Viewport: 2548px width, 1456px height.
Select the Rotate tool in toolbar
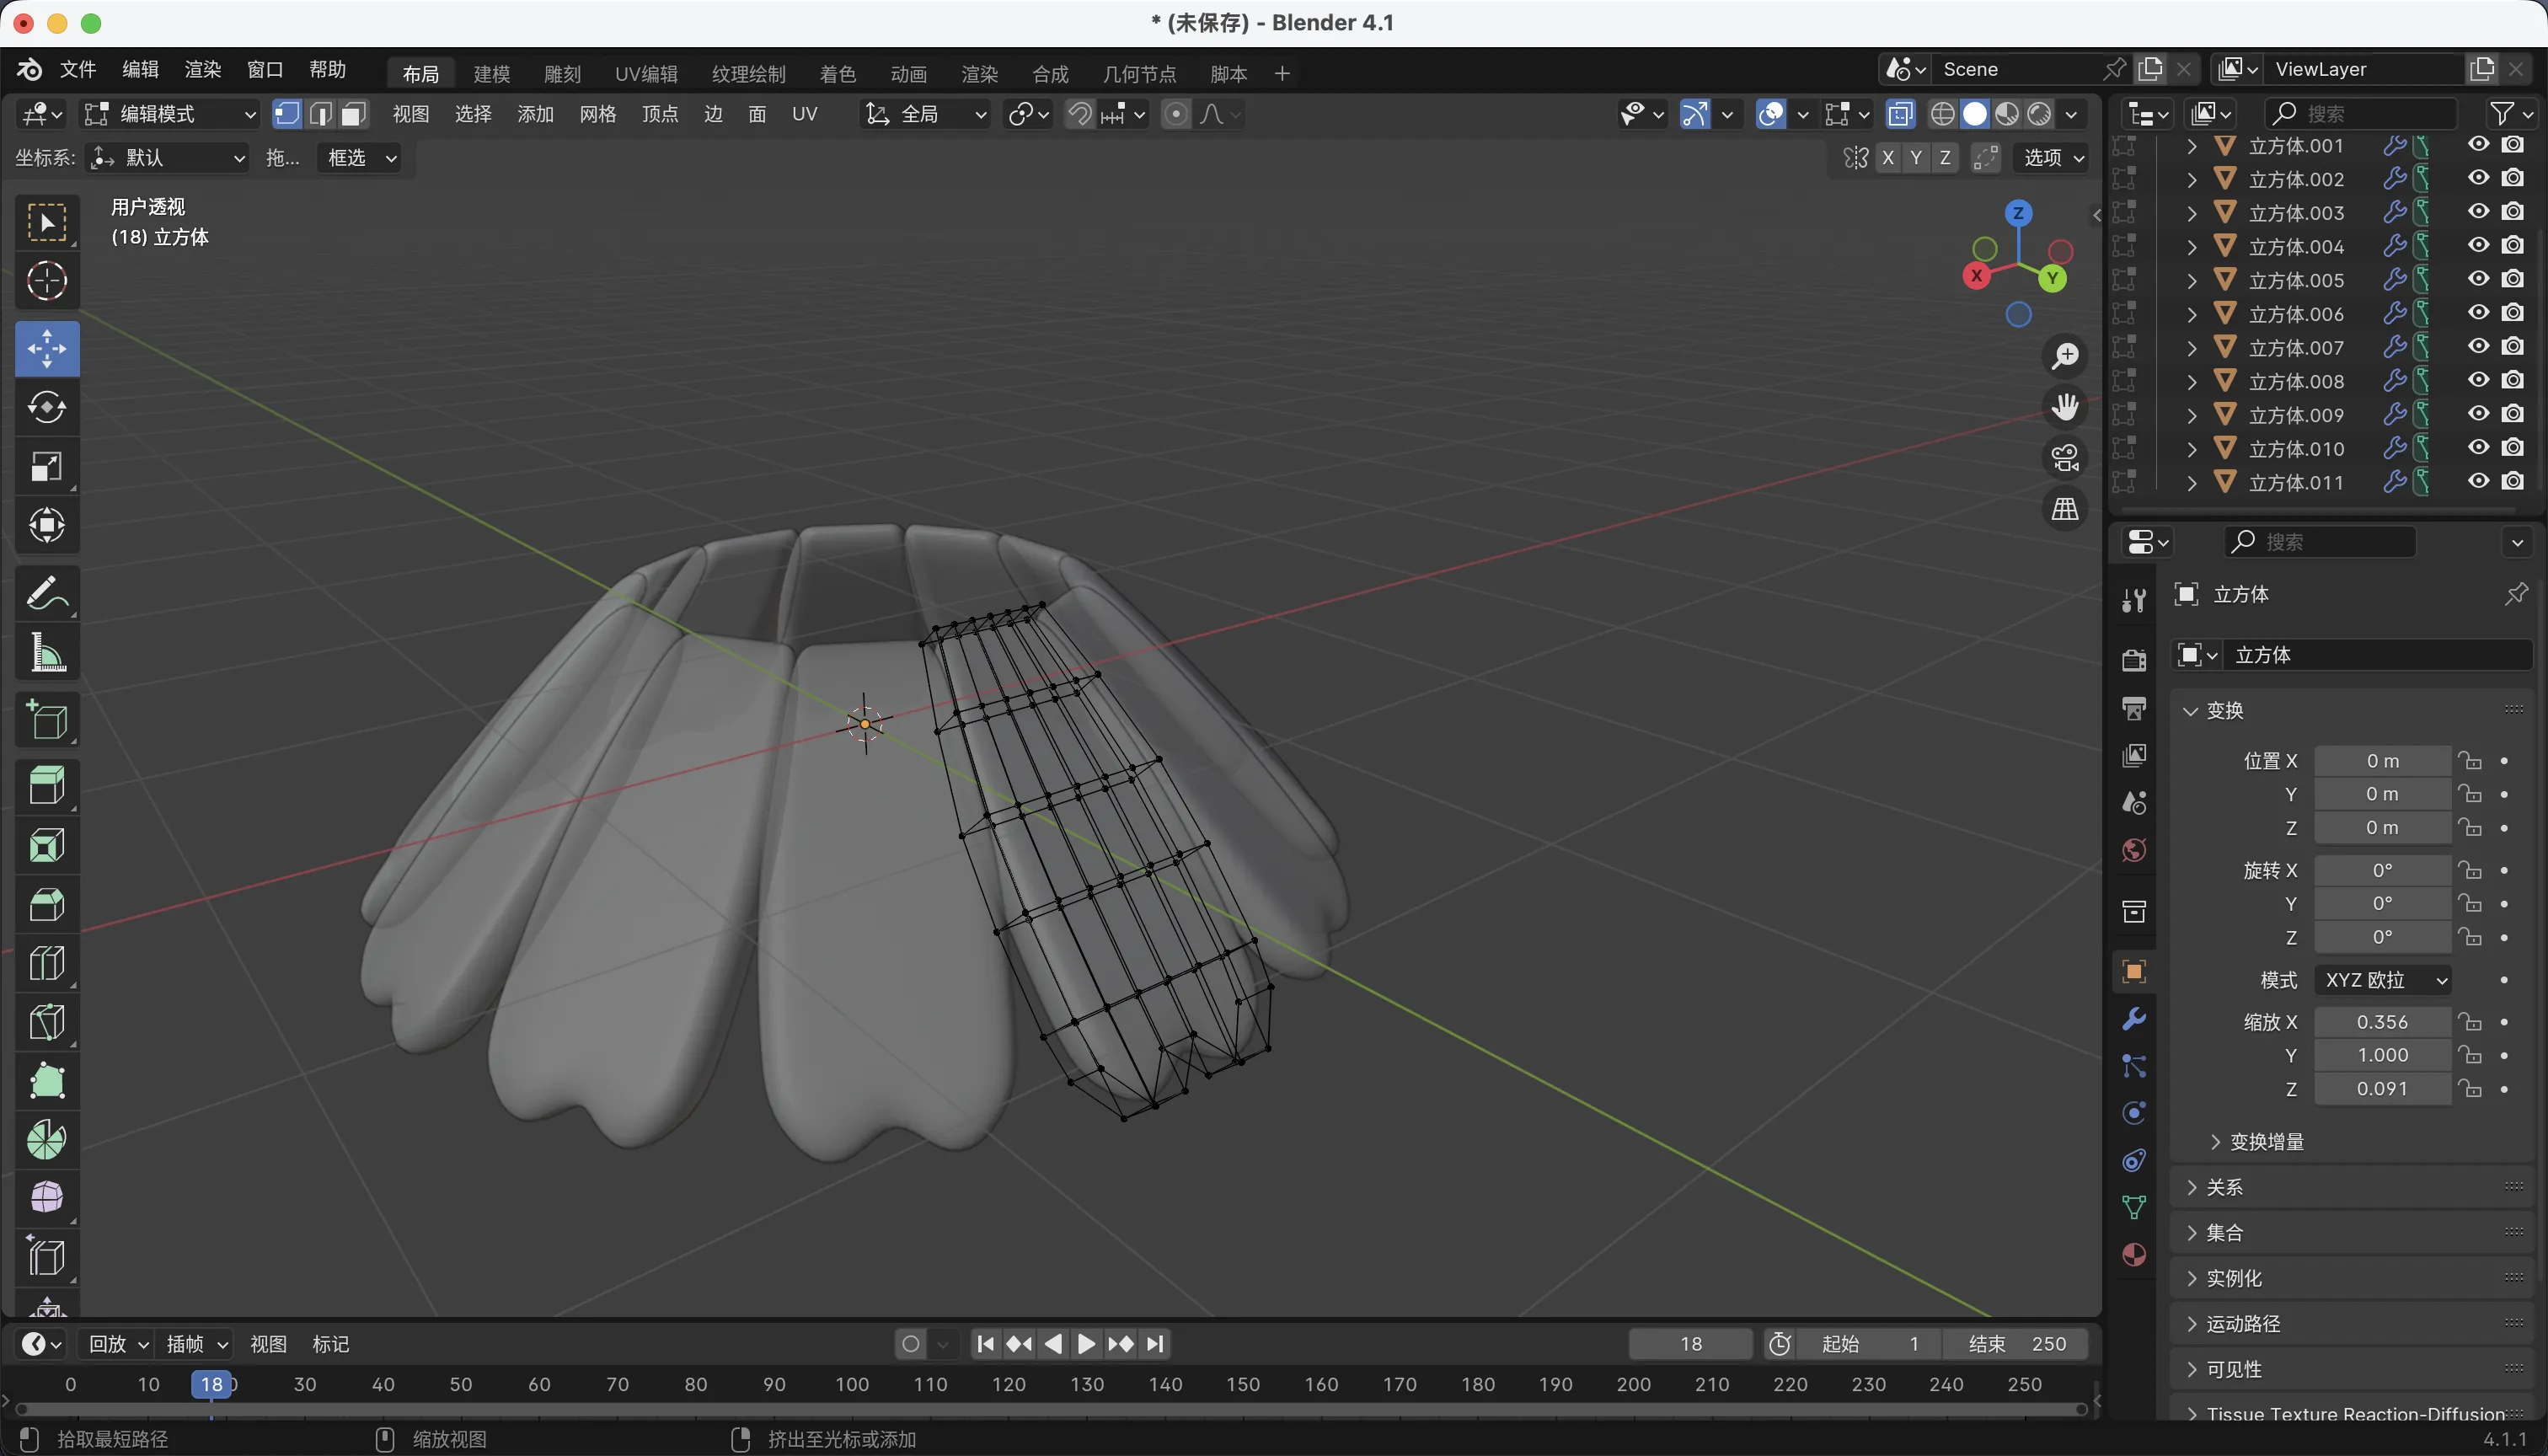click(x=46, y=407)
